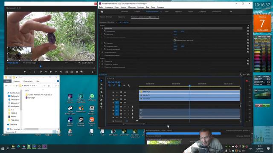Go to Premiere Home screen icon
The height and width of the screenshot is (153, 273).
click(x=102, y=11)
